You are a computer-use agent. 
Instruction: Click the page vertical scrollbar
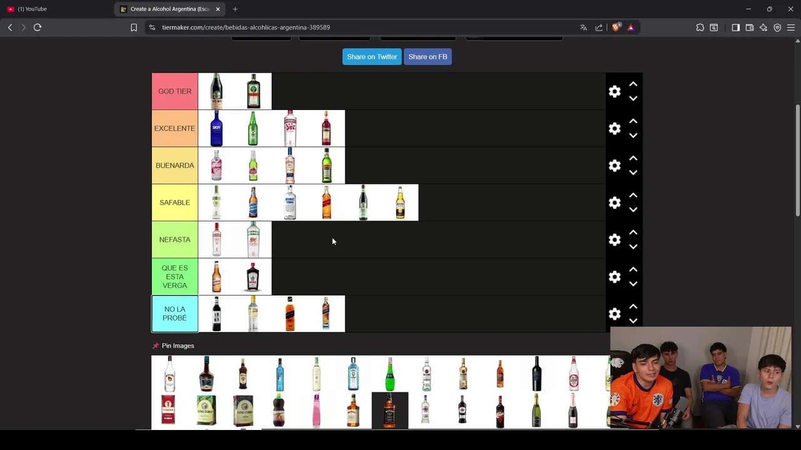point(797,161)
